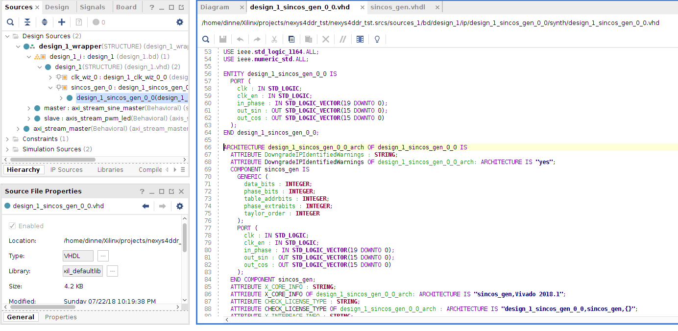Switch to the Properties view in Source File Properties
The width and height of the screenshot is (678, 331).
[60, 317]
